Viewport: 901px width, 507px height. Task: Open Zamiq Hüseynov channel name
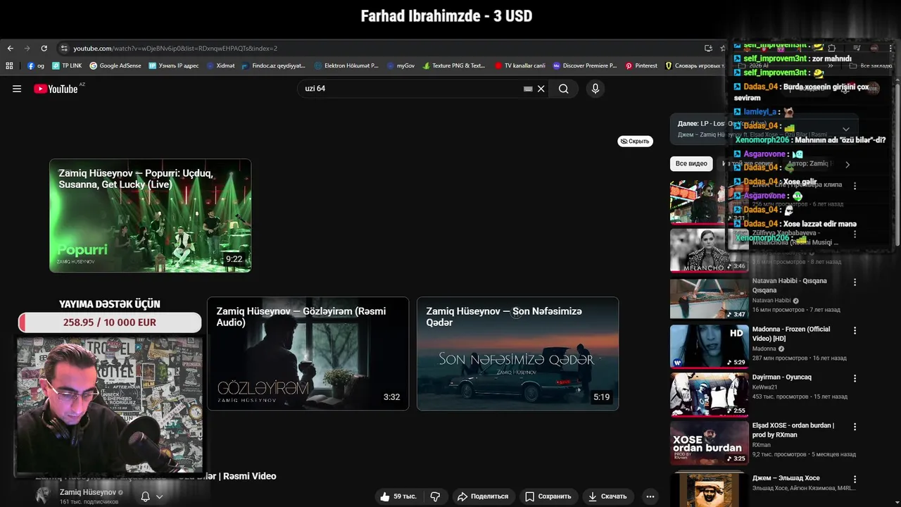(x=87, y=492)
